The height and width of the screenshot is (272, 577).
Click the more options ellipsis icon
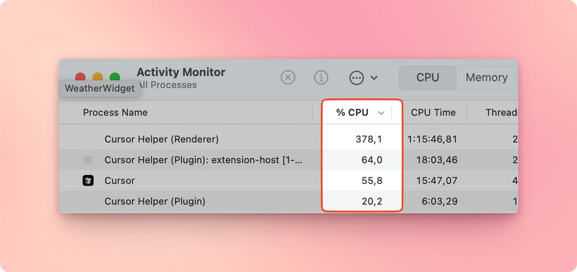pos(357,78)
